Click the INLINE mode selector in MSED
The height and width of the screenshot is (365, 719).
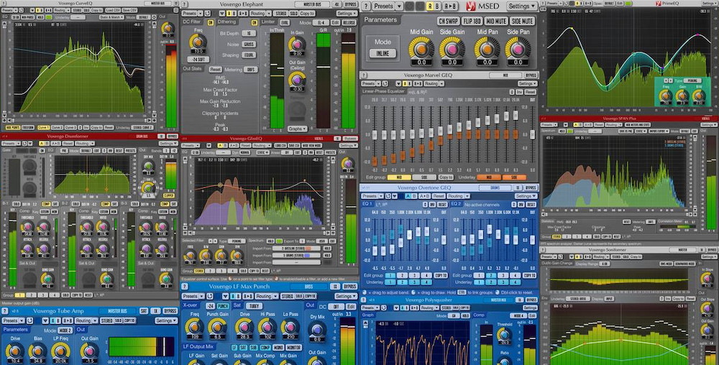(383, 53)
